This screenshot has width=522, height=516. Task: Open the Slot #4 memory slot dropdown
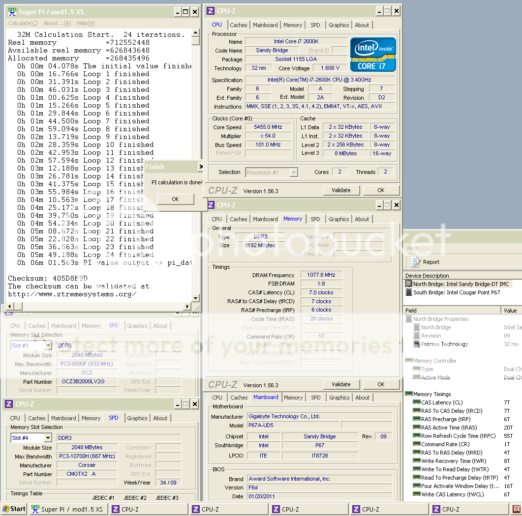(x=48, y=438)
